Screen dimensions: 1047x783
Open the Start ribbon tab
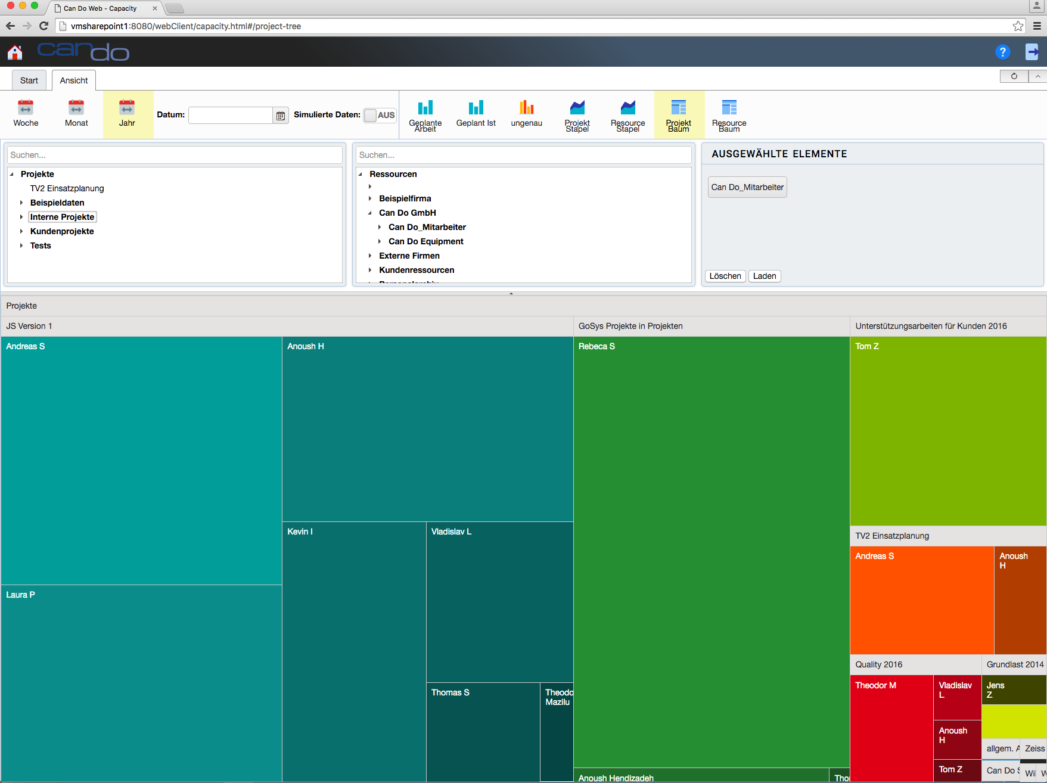click(x=29, y=80)
